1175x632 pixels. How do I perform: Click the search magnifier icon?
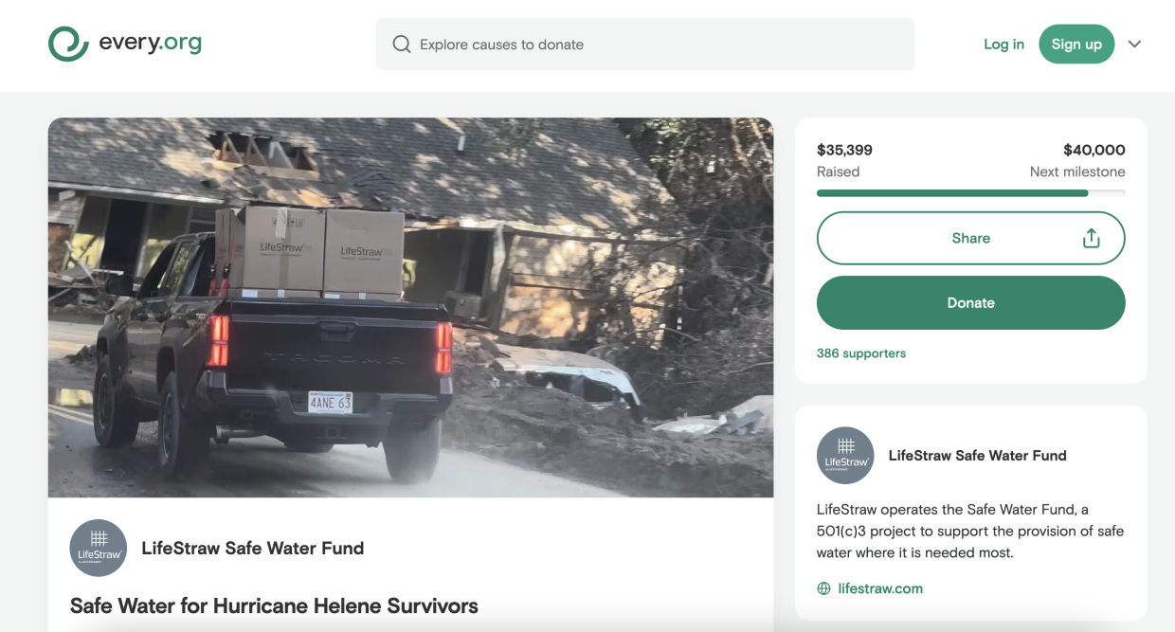402,45
